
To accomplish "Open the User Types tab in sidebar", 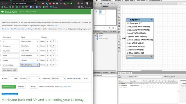I will [113, 31].
